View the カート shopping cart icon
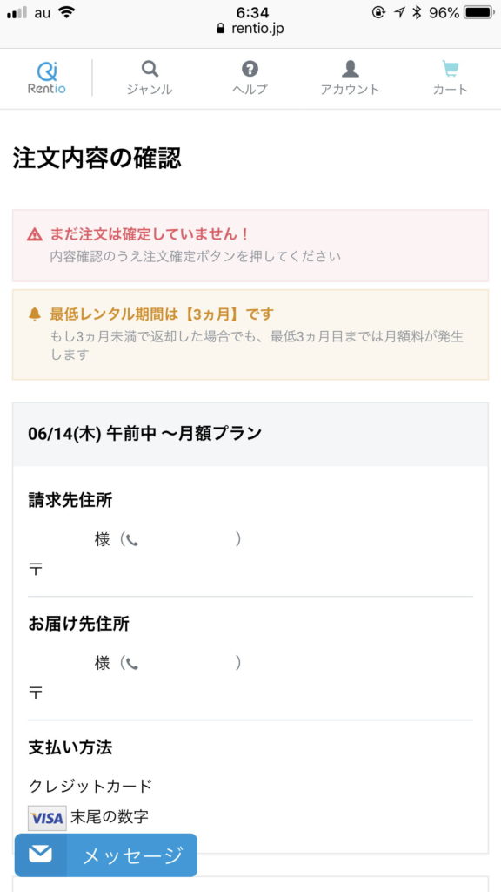Screen dimensions: 501x892 [x=451, y=70]
